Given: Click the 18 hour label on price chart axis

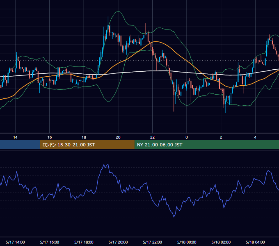Looking at the screenshot, I should click(x=84, y=137).
